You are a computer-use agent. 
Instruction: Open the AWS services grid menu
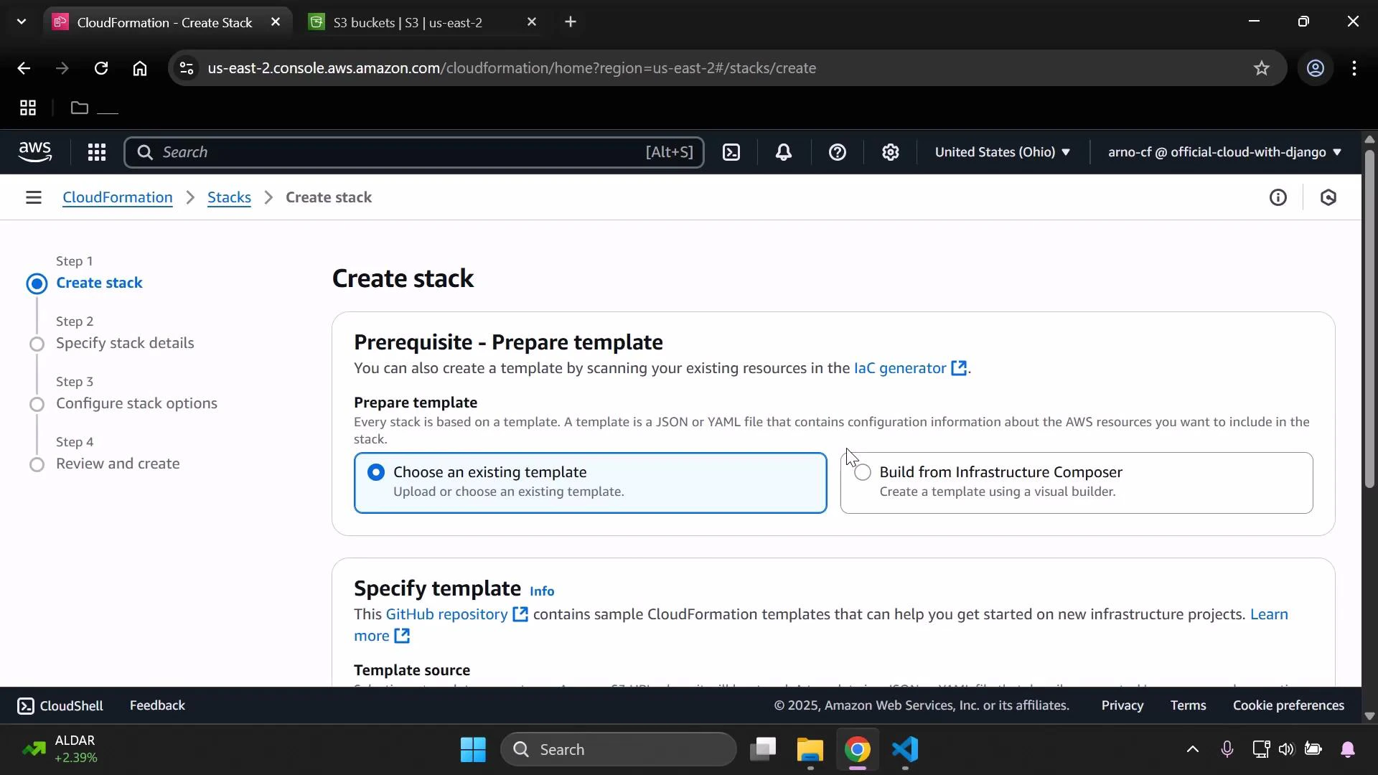click(x=96, y=152)
